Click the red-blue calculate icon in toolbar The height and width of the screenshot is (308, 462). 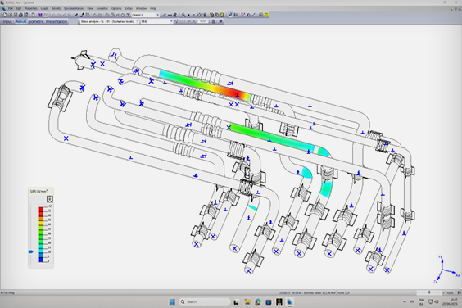[40, 15]
